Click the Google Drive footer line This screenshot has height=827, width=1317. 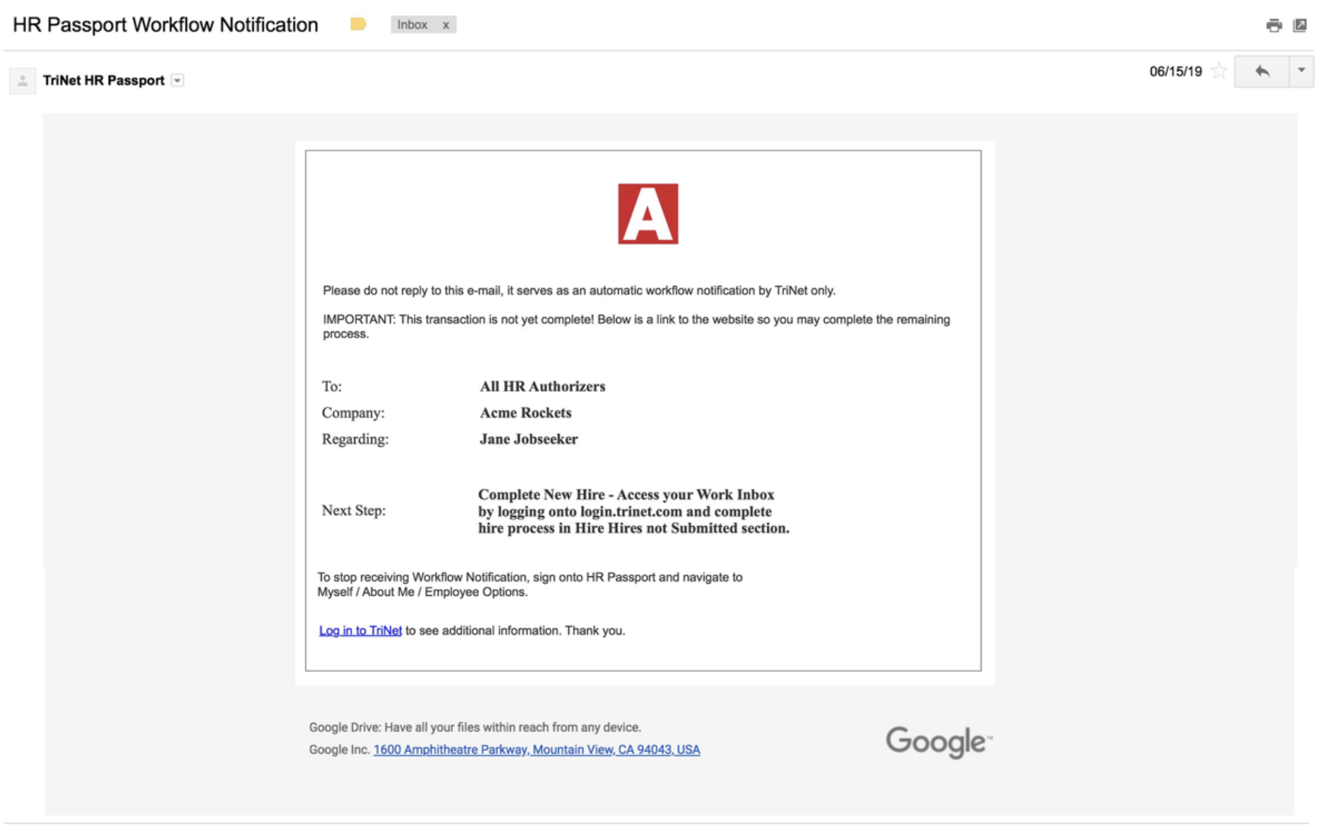pyautogui.click(x=474, y=727)
